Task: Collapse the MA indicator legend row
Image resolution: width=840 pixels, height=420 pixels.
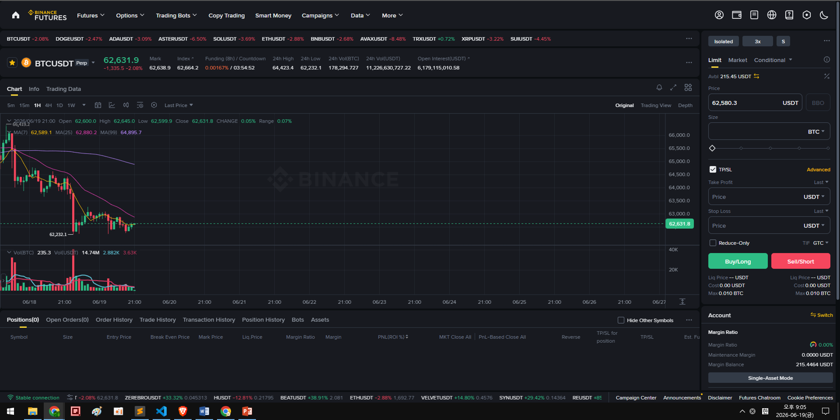Action: [9, 132]
